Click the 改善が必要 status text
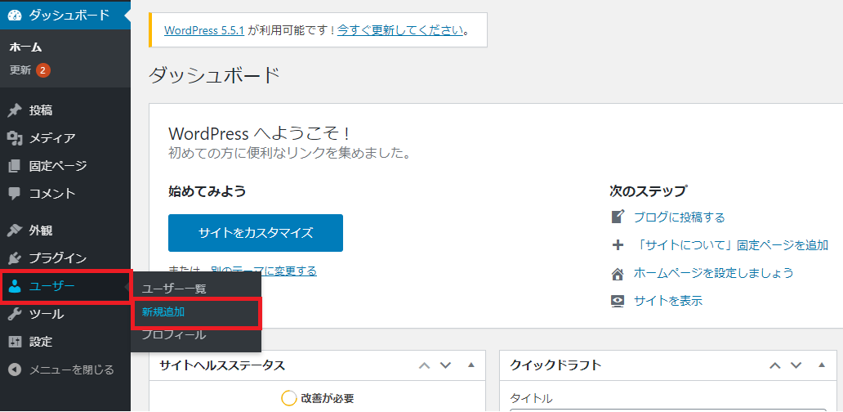The image size is (843, 412). click(328, 399)
